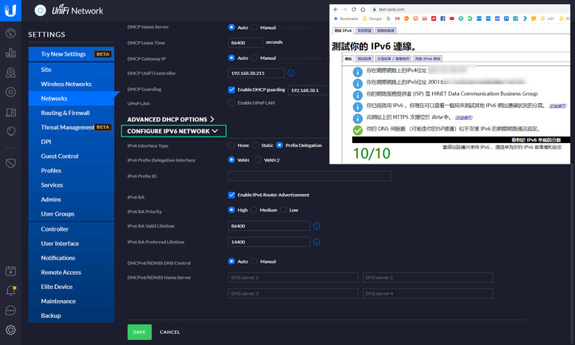575x345 pixels.
Task: Click the browser forward arrow
Action: (345, 10)
